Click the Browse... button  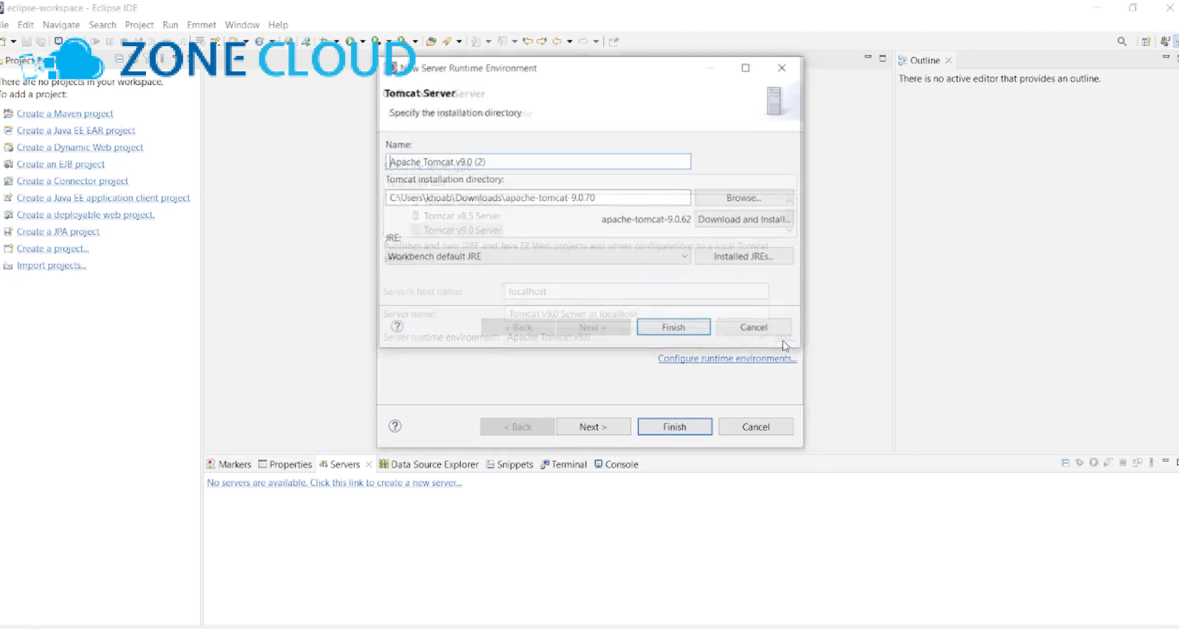tap(743, 198)
